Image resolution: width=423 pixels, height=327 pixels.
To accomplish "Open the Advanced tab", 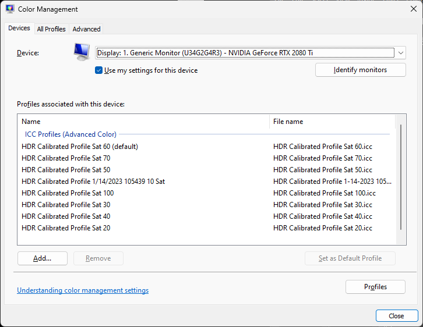I will [x=86, y=29].
